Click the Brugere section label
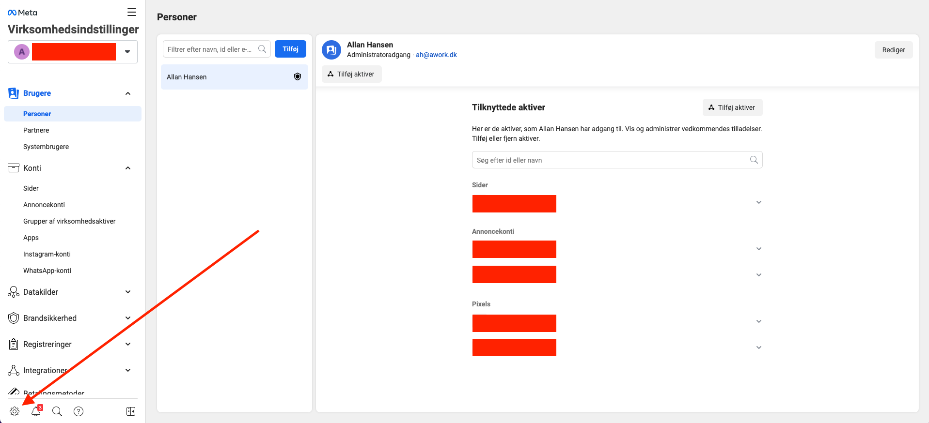 pyautogui.click(x=37, y=93)
